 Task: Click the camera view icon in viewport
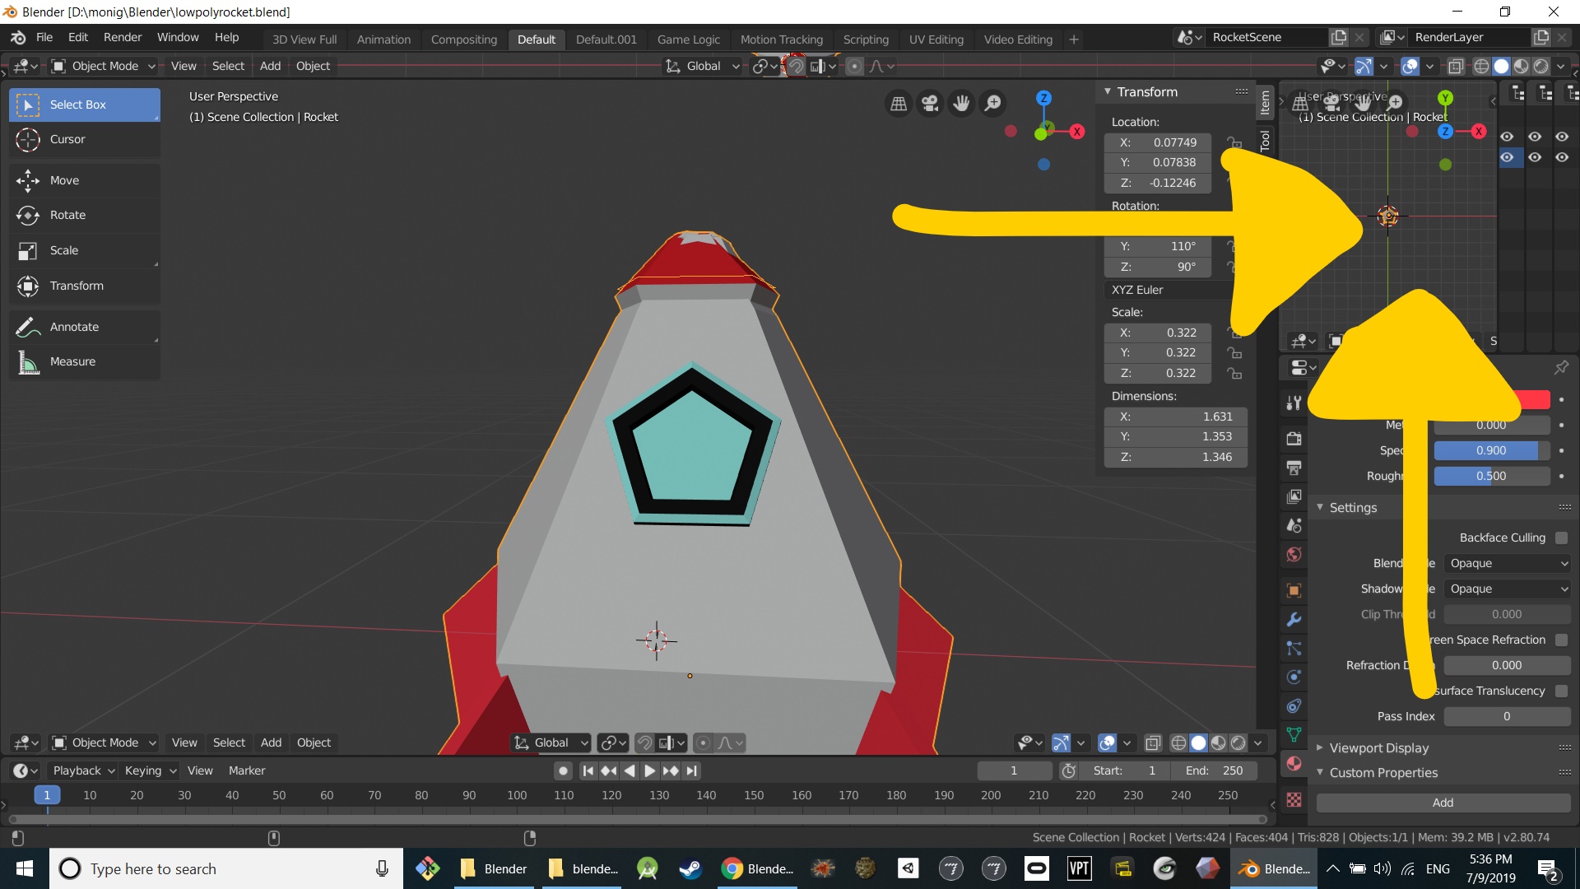coord(930,103)
